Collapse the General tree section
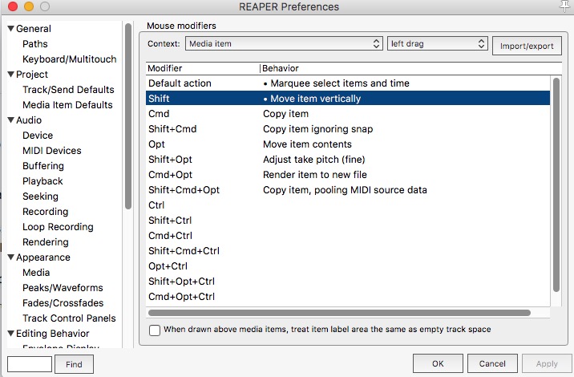 (x=11, y=30)
